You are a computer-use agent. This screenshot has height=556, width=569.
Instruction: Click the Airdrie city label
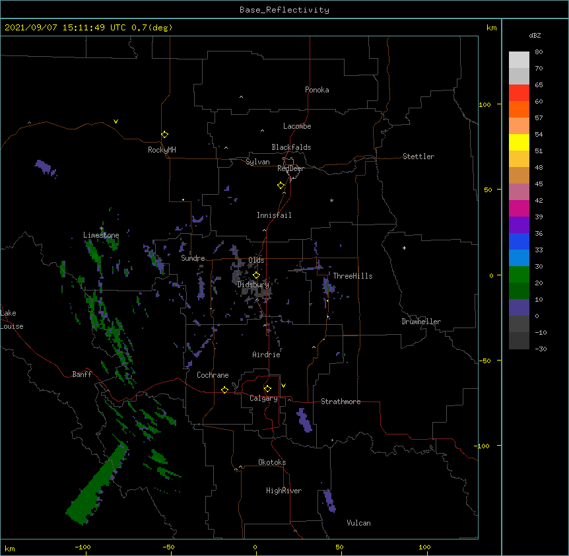(266, 355)
